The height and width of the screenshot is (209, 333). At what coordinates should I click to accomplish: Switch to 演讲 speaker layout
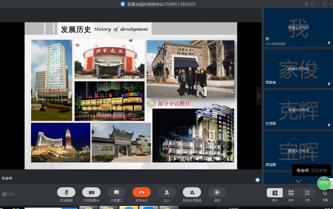click(275, 193)
